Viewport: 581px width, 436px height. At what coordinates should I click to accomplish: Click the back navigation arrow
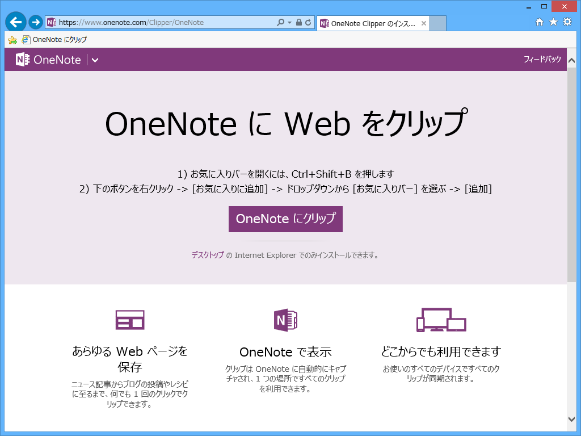pyautogui.click(x=15, y=23)
